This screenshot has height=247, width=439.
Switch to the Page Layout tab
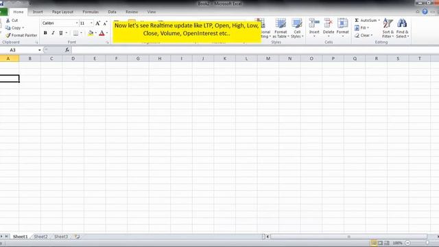pos(62,12)
